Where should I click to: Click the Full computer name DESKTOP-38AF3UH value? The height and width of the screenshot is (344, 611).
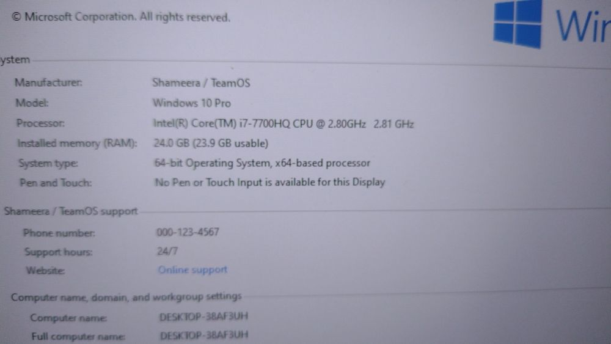[204, 335]
